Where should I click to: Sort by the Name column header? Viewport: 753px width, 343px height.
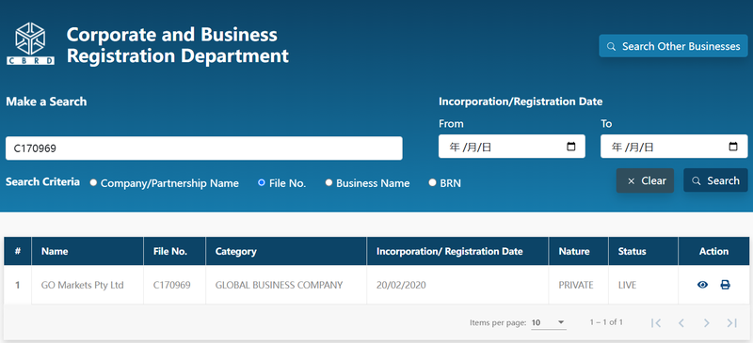[x=55, y=251]
